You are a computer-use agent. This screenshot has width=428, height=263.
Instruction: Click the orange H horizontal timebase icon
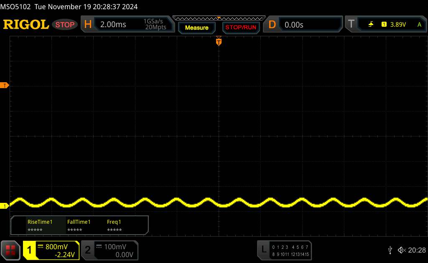pyautogui.click(x=88, y=25)
